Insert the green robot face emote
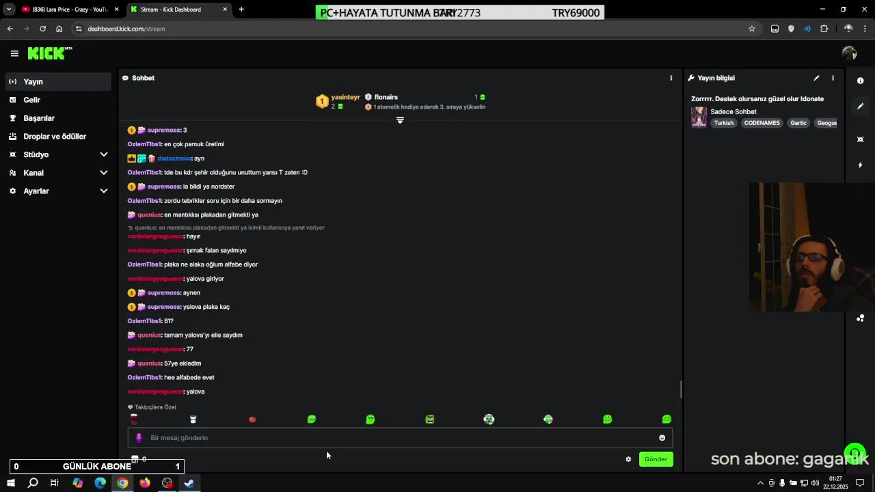The width and height of the screenshot is (875, 492). [x=430, y=420]
